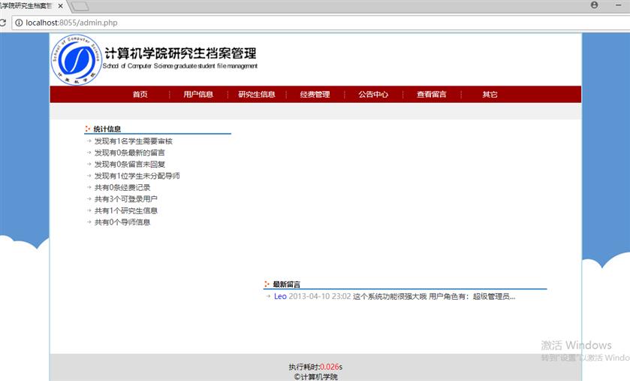The height and width of the screenshot is (381, 630).
Task: Click 查看留言 in the red menu bar
Action: point(432,95)
